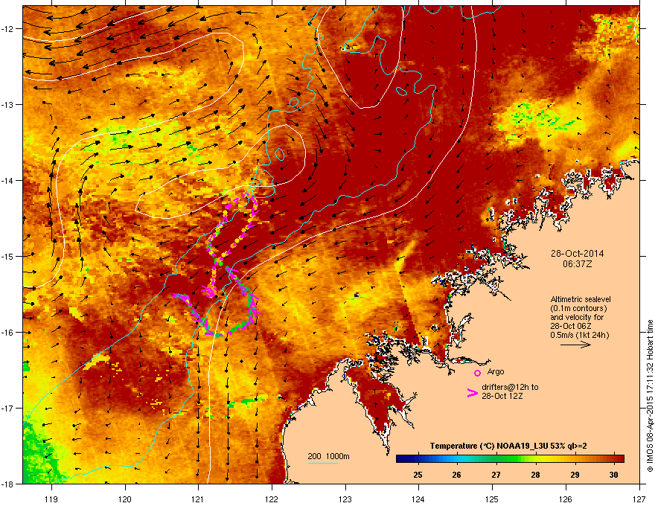Click the latitude axis label -14
The height and width of the screenshot is (506, 655).
[8, 180]
